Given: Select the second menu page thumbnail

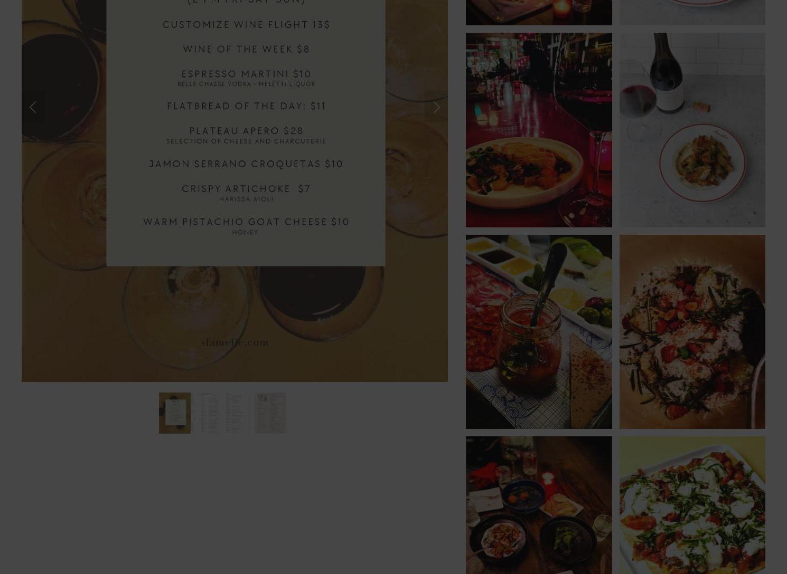Looking at the screenshot, I should click(x=207, y=413).
